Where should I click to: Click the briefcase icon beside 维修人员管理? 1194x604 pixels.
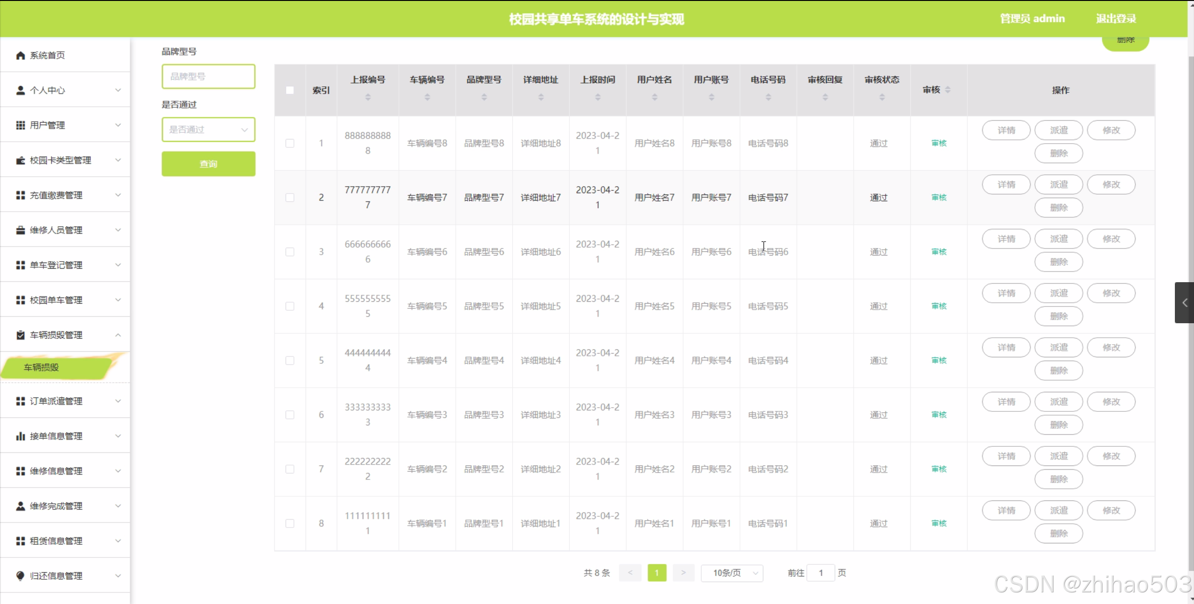(x=20, y=230)
